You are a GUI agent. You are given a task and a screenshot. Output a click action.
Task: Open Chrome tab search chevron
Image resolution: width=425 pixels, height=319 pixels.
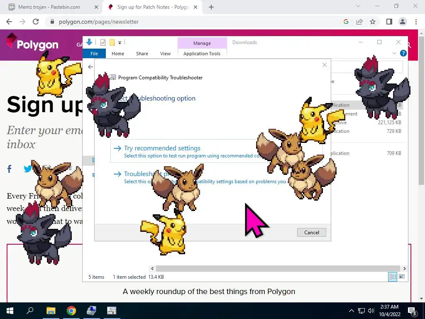click(358, 6)
